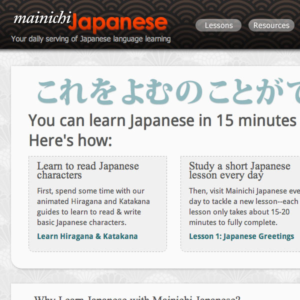Click the 'Learn to read Japanese characters' heading

(x=88, y=170)
